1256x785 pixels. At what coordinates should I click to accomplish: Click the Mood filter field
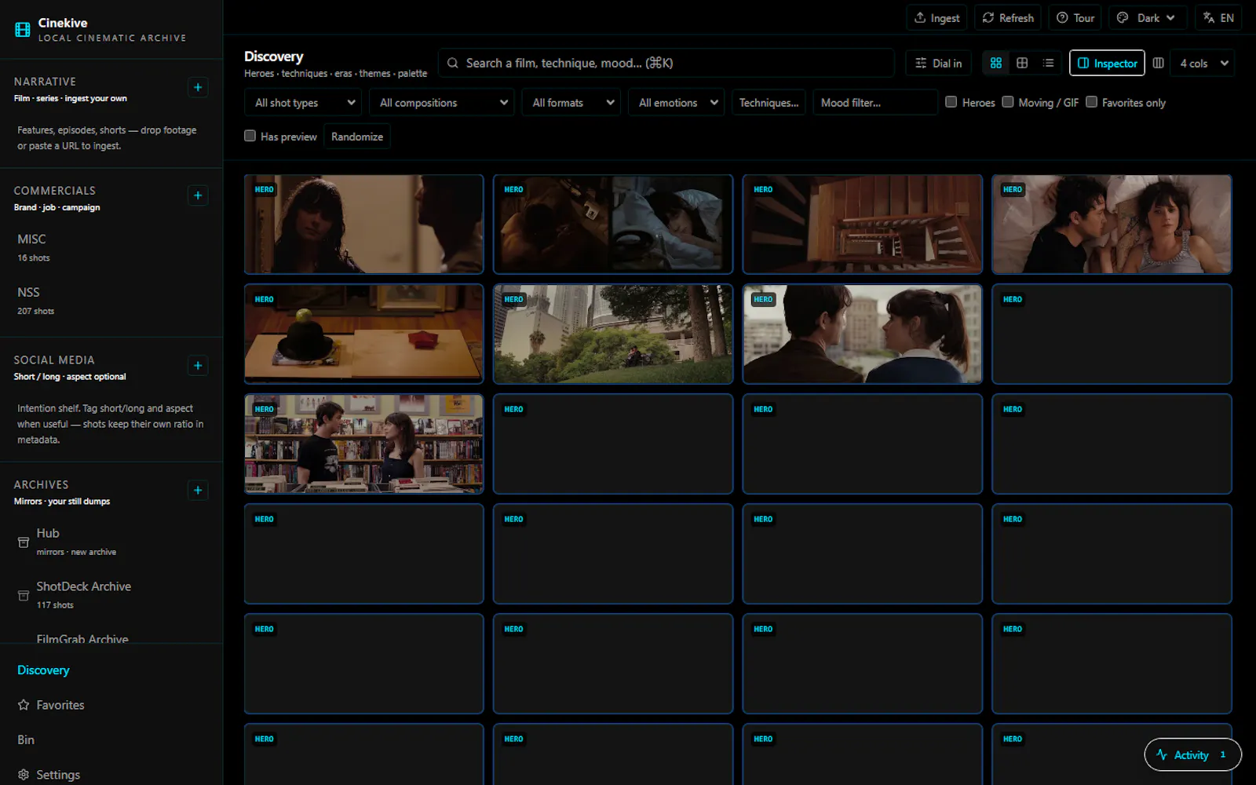click(x=875, y=103)
